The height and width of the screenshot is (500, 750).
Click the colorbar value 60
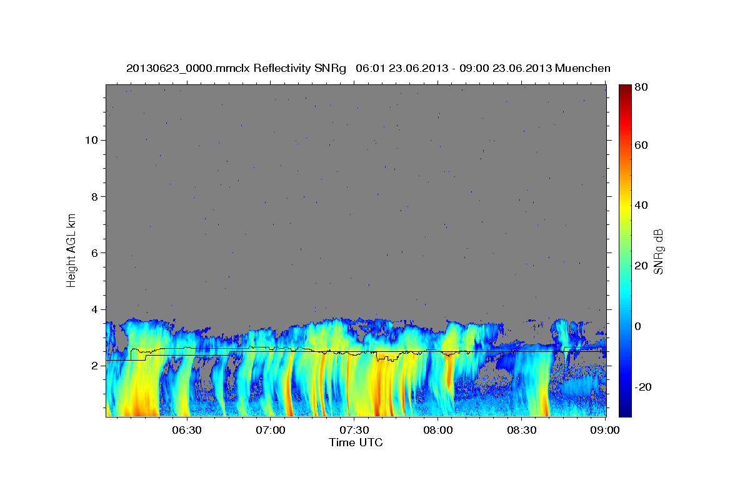(x=642, y=145)
